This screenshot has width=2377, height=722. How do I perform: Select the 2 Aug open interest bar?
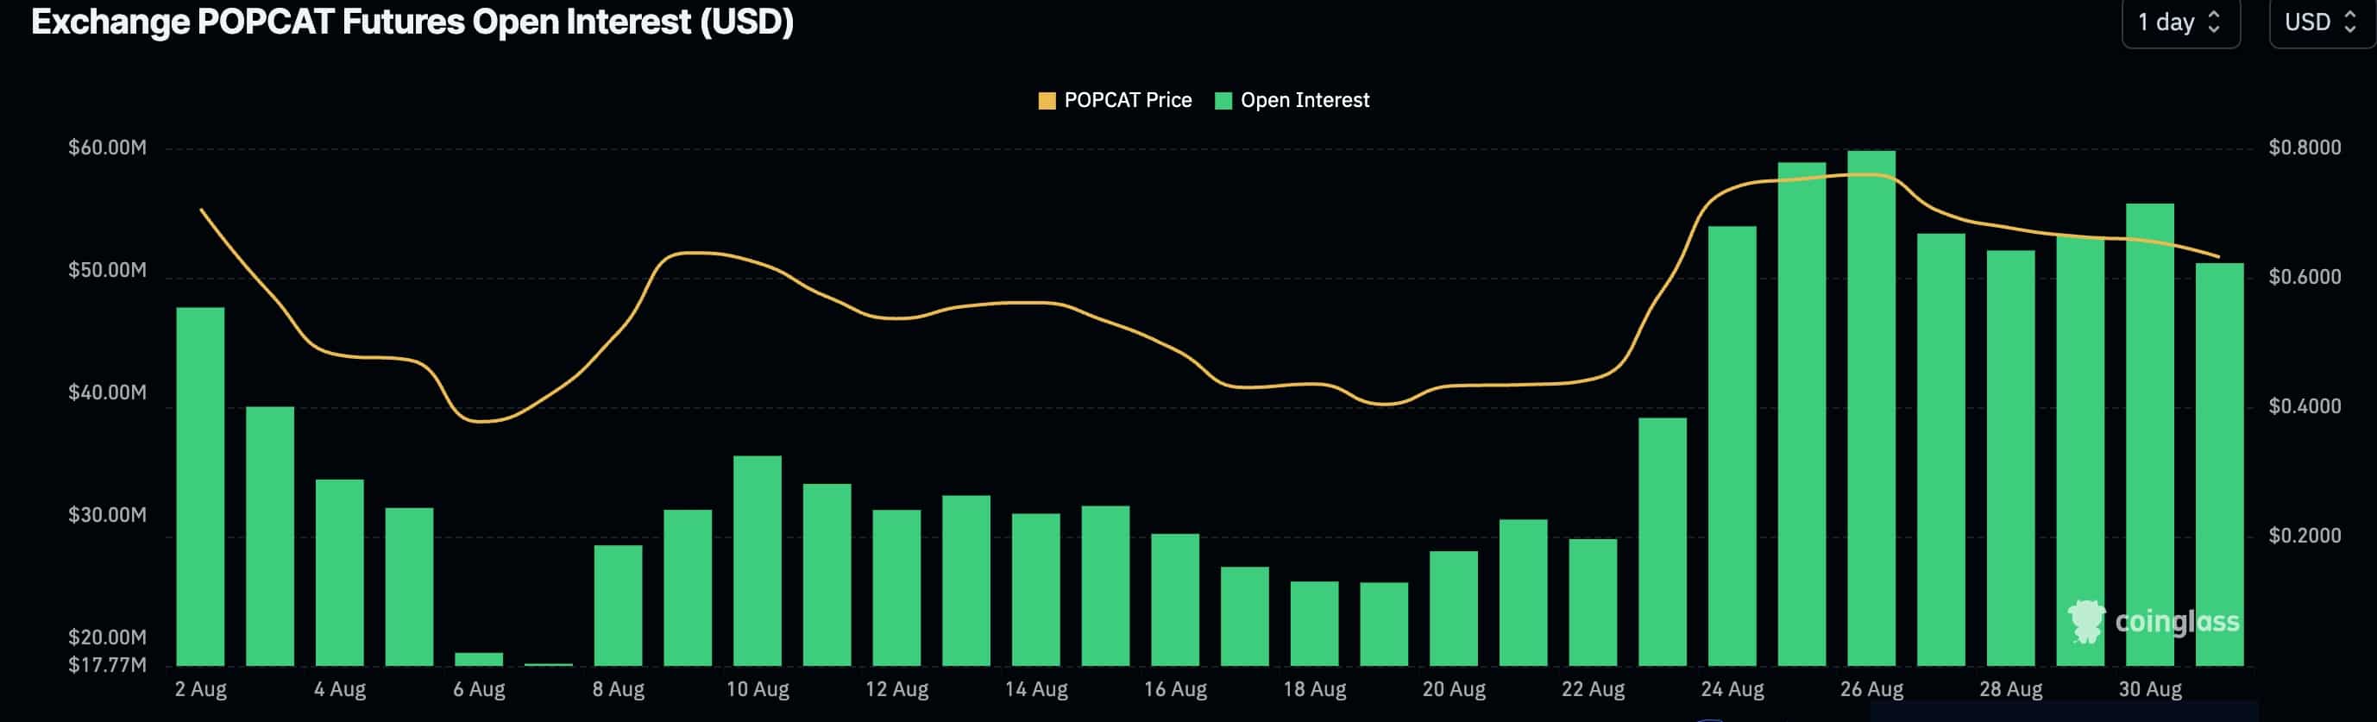(200, 487)
